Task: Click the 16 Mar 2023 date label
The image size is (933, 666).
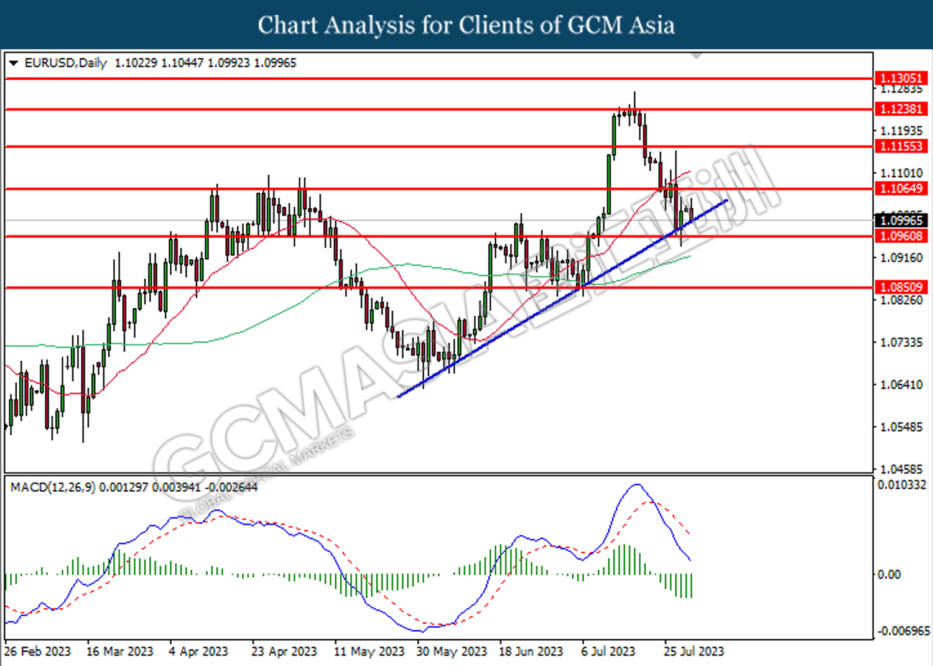Action: pyautogui.click(x=120, y=651)
